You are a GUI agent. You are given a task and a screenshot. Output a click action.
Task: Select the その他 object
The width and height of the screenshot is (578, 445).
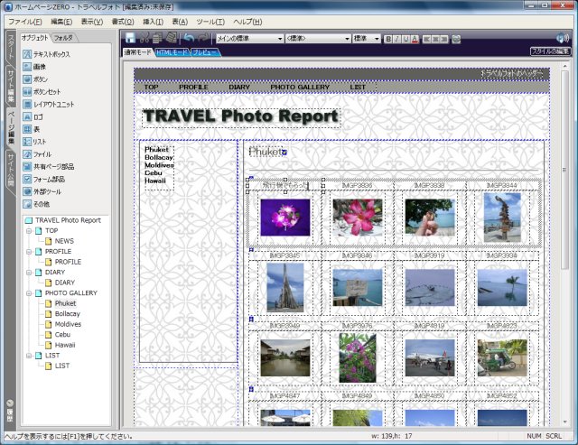[36, 204]
